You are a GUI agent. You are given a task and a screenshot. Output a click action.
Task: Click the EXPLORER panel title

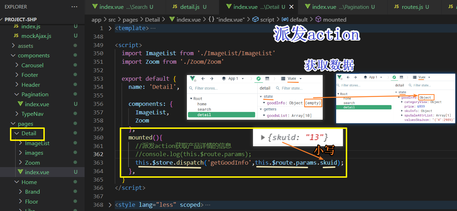[16, 7]
